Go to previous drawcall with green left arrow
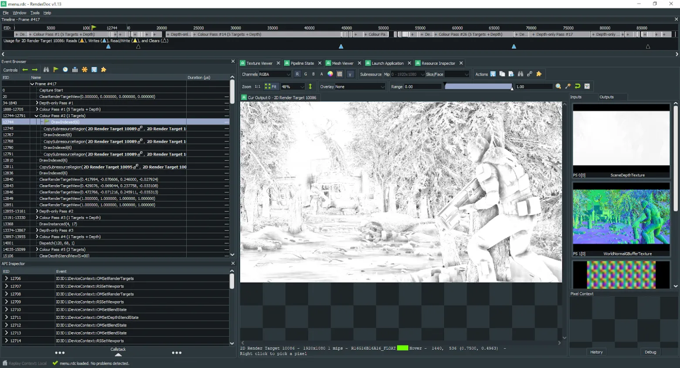The width and height of the screenshot is (680, 368). (x=25, y=70)
